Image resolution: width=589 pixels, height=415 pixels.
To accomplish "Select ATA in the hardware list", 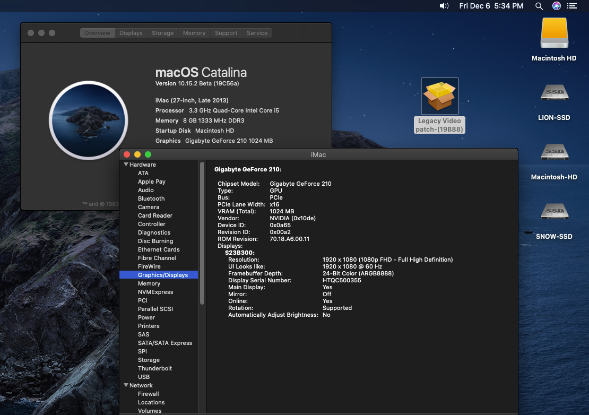I will [143, 173].
